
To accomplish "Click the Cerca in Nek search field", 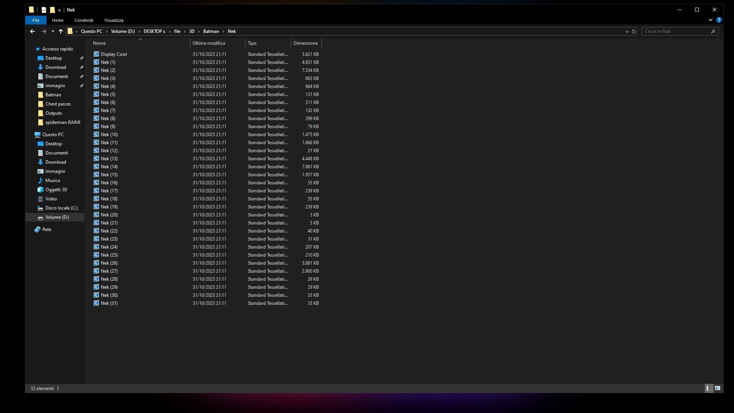I will (677, 31).
